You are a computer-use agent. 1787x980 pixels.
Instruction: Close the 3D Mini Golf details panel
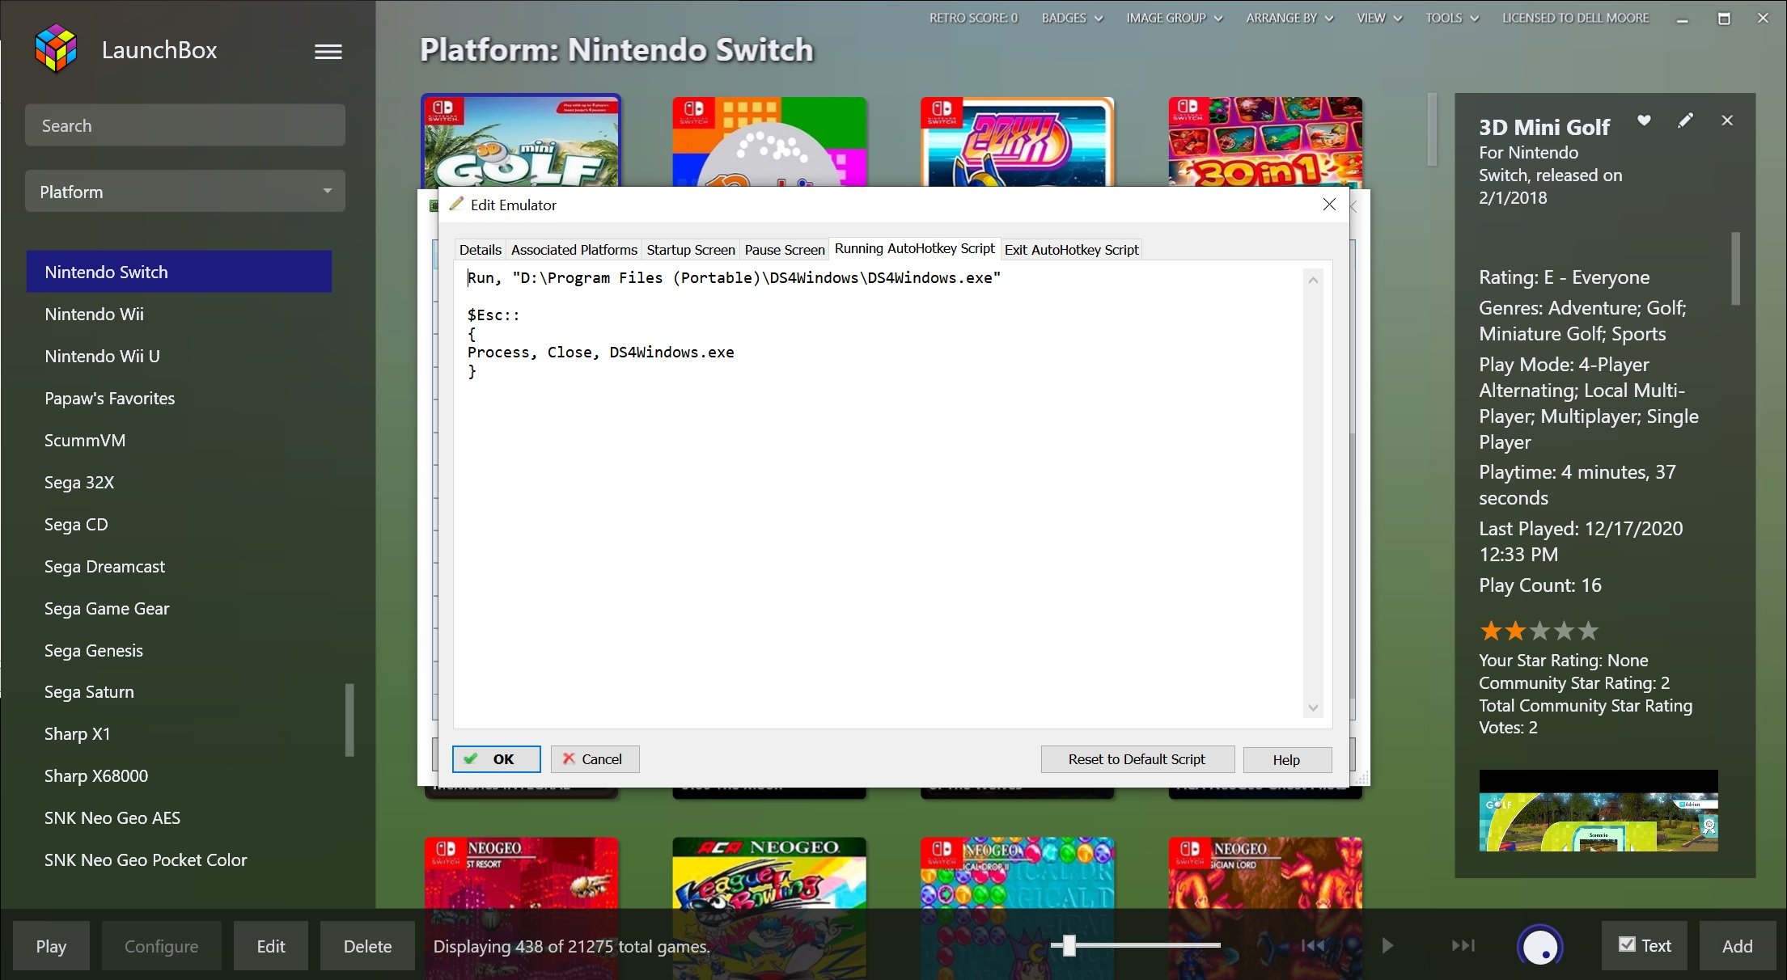(x=1727, y=120)
